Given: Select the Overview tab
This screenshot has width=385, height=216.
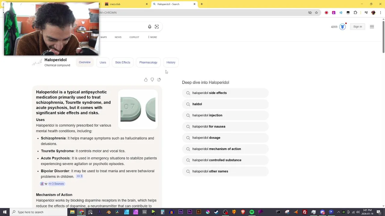Looking at the screenshot, I should coord(85,62).
